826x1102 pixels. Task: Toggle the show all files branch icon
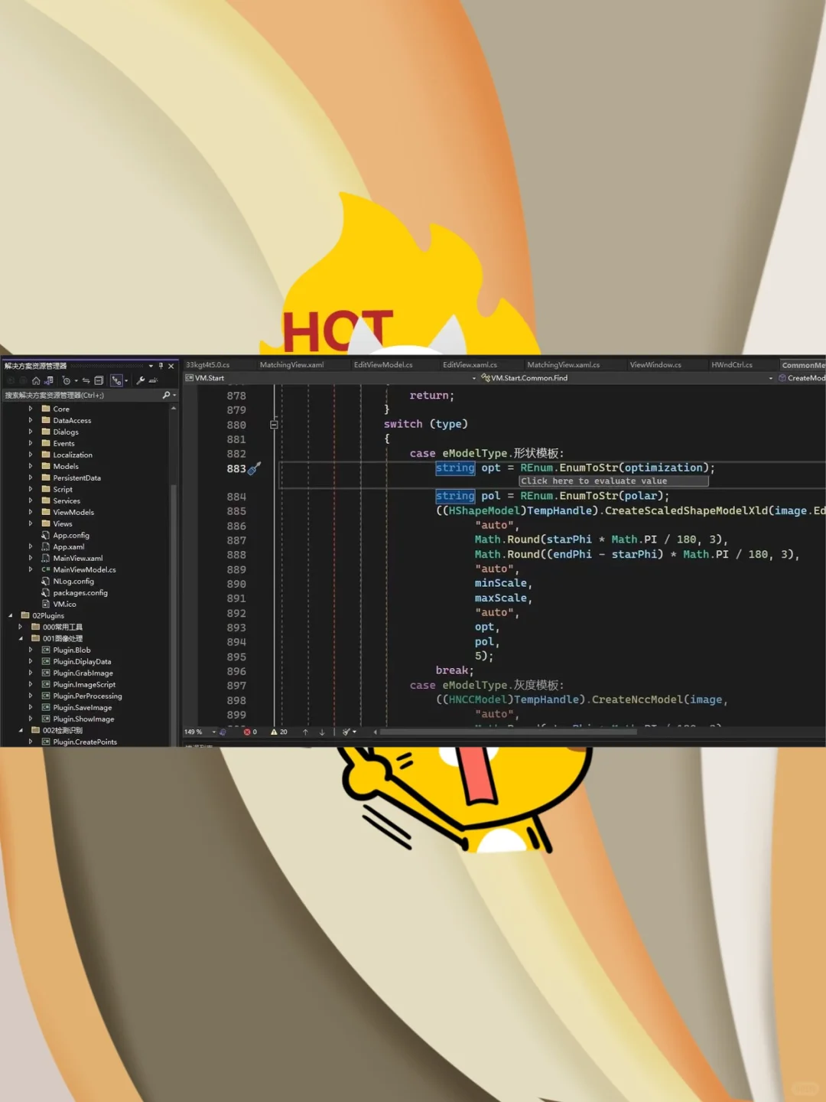click(x=116, y=380)
